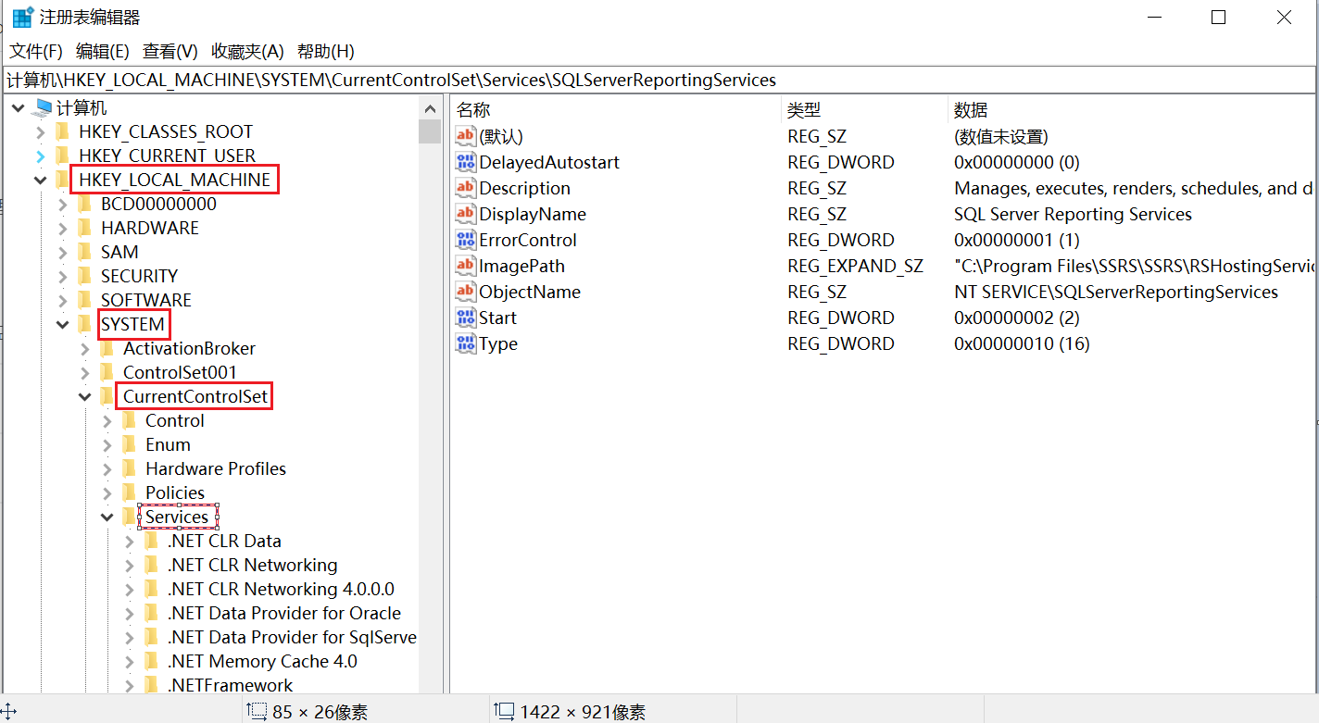1319x723 pixels.
Task: Click the Policies folder icon
Action: (130, 492)
